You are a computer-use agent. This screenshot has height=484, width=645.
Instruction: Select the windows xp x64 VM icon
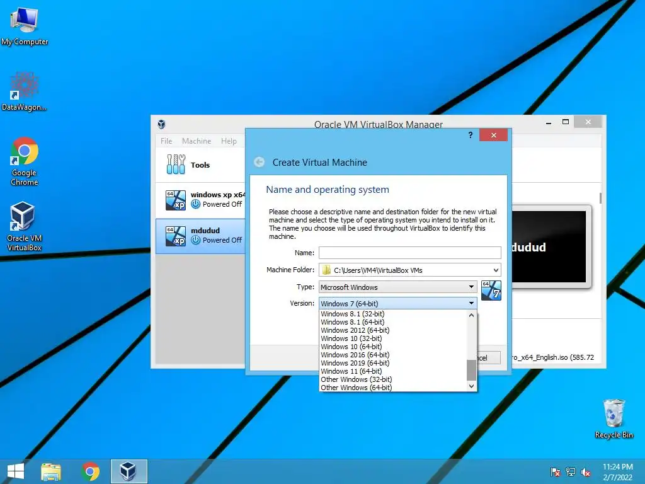tap(176, 200)
